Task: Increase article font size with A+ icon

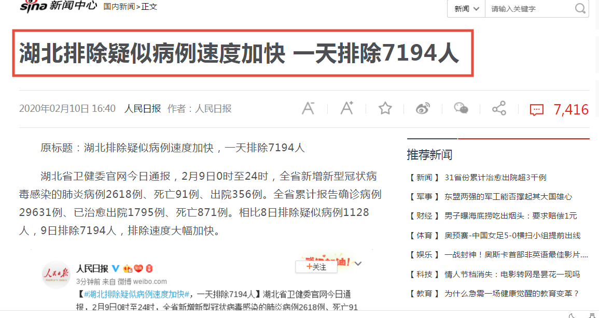Action: pos(346,108)
